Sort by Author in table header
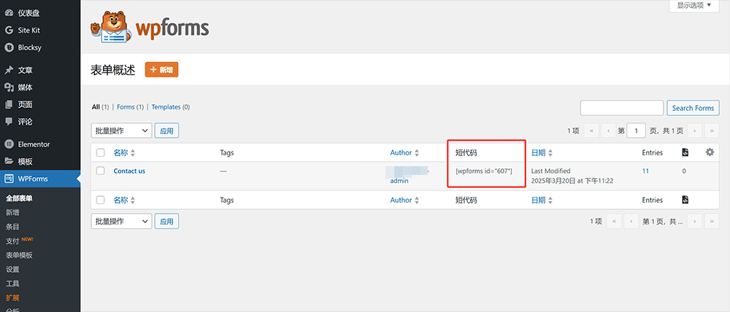730x312 pixels. click(x=404, y=152)
